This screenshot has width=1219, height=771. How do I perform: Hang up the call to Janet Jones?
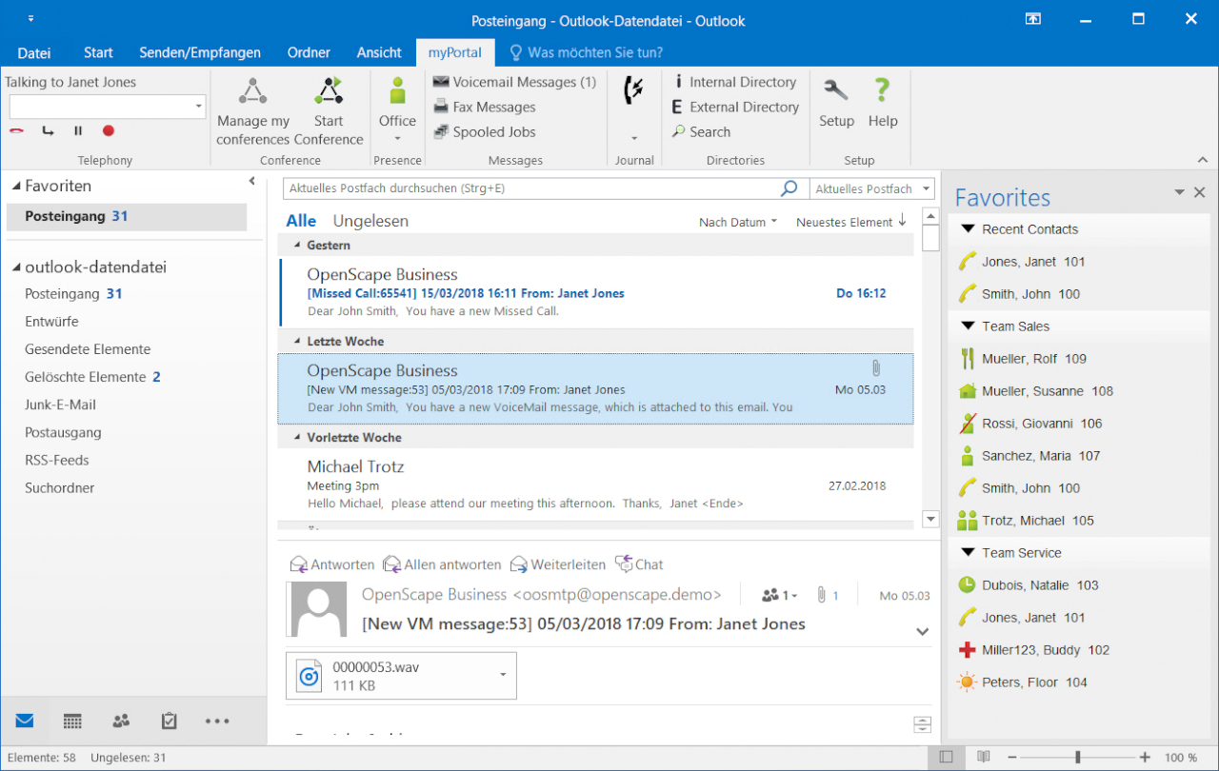click(15, 130)
